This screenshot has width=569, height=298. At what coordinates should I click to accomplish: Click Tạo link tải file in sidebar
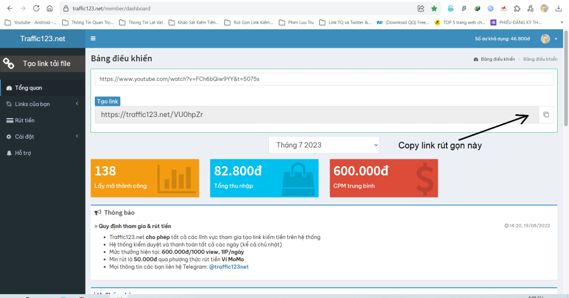pyautogui.click(x=43, y=63)
